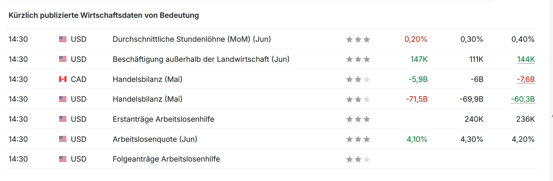Image resolution: width=553 pixels, height=181 pixels.
Task: Open the Folgeanträge Arbeitslosenhilfe event link
Action: pyautogui.click(x=166, y=159)
